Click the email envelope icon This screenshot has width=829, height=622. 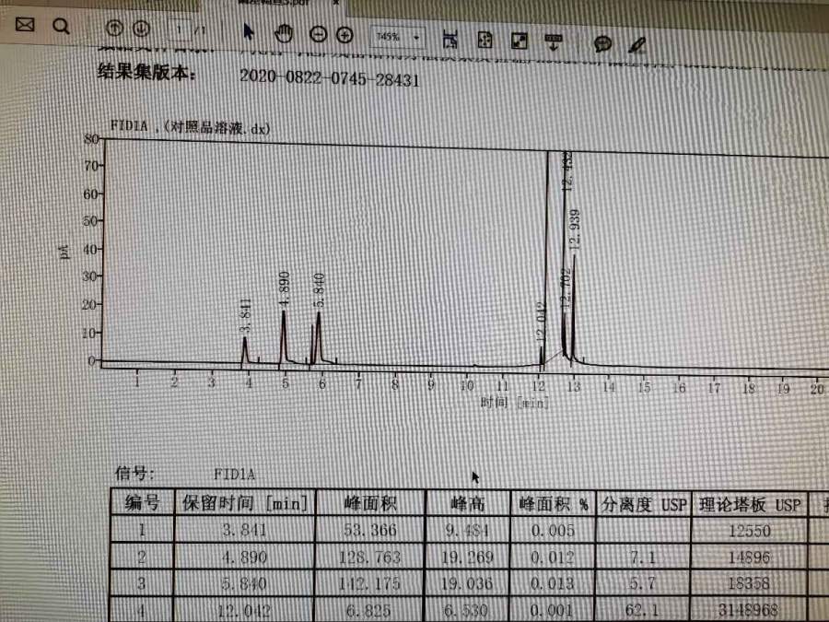(x=24, y=26)
